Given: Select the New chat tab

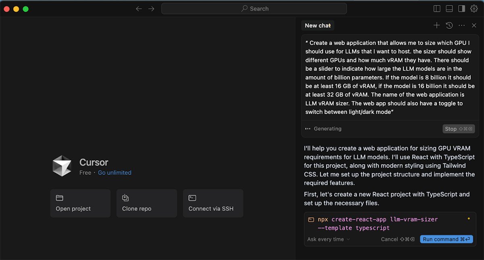Looking at the screenshot, I should [317, 25].
